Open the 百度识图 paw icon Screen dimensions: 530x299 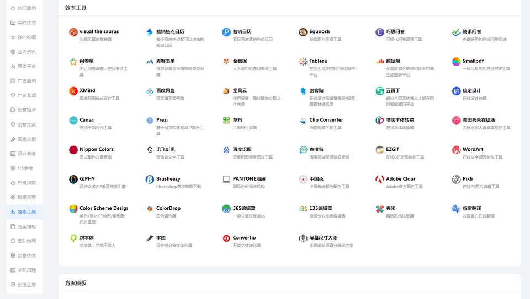click(226, 150)
